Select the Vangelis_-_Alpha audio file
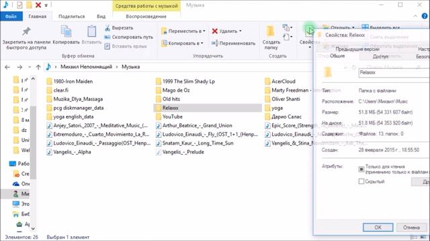 tap(69, 152)
